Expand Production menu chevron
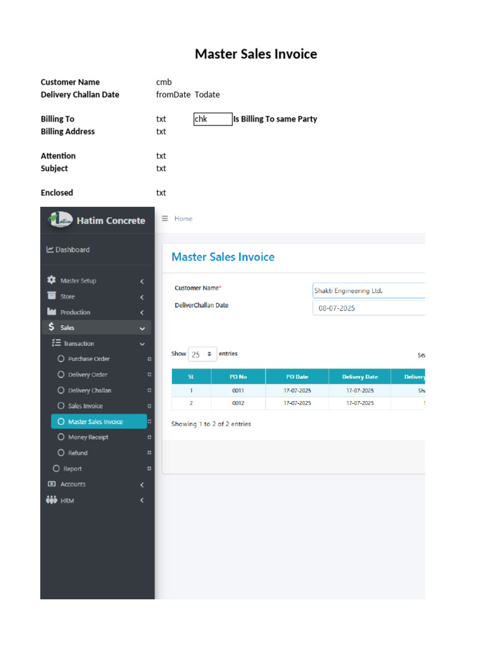489x652 pixels. (142, 312)
